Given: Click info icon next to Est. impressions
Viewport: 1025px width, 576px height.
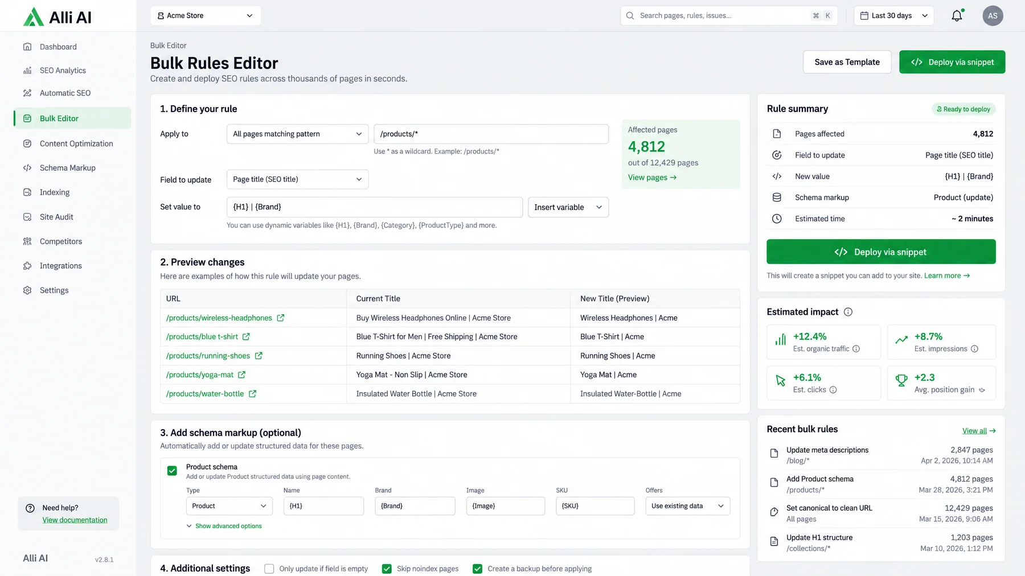Looking at the screenshot, I should click(974, 349).
